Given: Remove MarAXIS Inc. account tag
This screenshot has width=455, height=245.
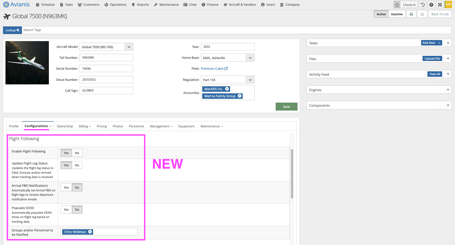Looking at the screenshot, I should [227, 89].
